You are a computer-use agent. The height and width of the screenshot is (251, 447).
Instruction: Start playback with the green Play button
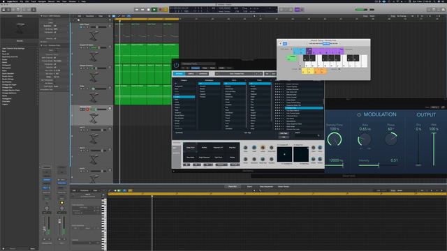coord(154,9)
